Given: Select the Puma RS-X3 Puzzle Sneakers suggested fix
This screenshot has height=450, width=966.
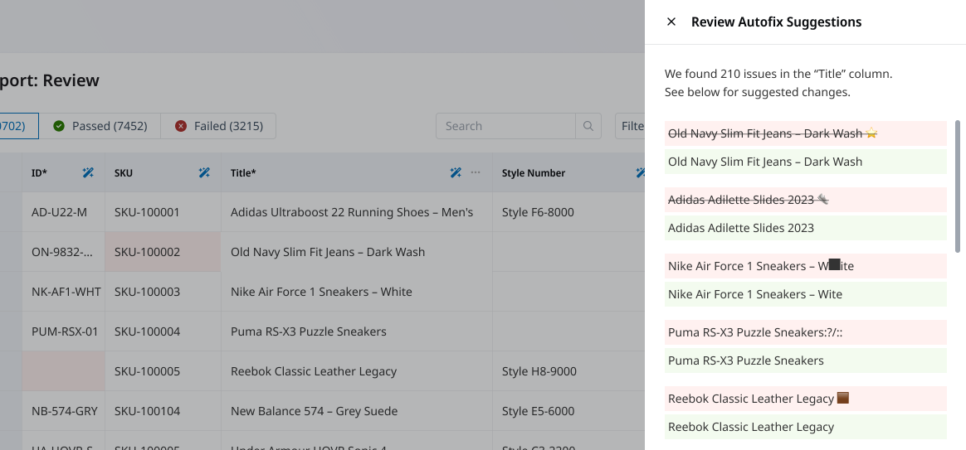Looking at the screenshot, I should (806, 360).
